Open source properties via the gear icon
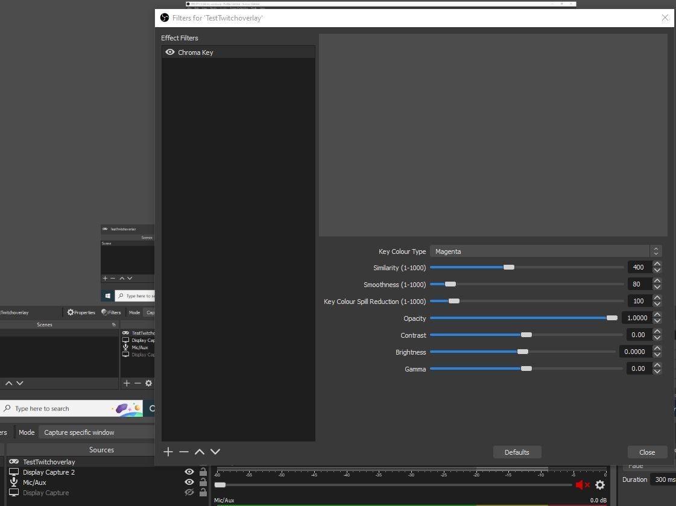Viewport: 676px width, 506px height. [148, 383]
